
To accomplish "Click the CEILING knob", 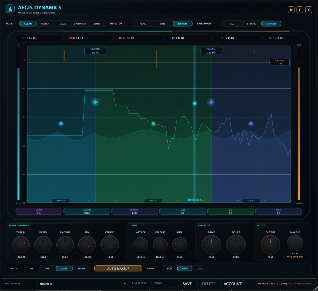I will [x=110, y=245].
